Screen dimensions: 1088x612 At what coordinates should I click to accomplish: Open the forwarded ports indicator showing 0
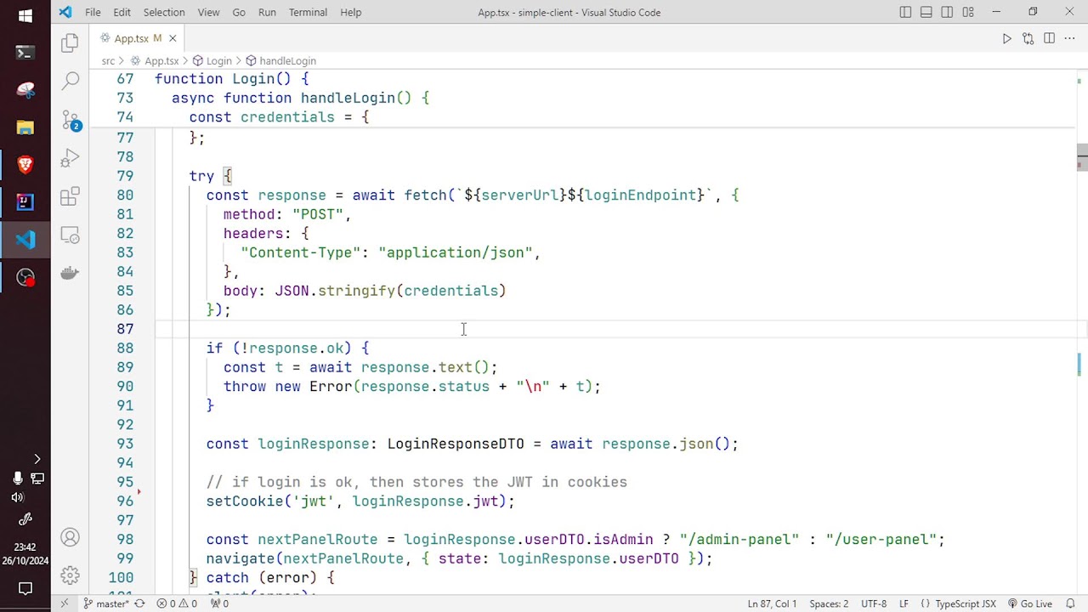click(220, 603)
